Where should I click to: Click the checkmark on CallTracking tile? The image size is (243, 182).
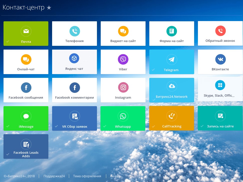pyautogui.click(x=153, y=126)
